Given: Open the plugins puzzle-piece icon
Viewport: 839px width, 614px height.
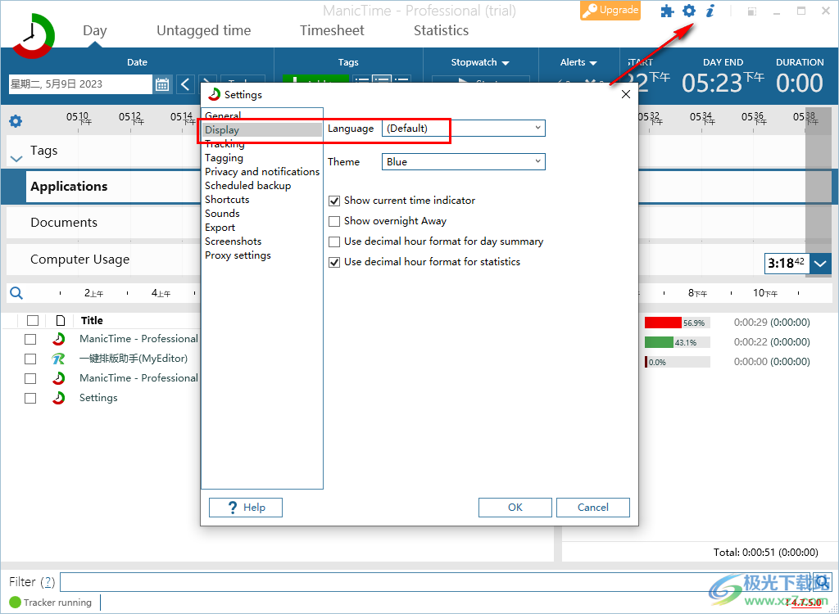Looking at the screenshot, I should [667, 11].
